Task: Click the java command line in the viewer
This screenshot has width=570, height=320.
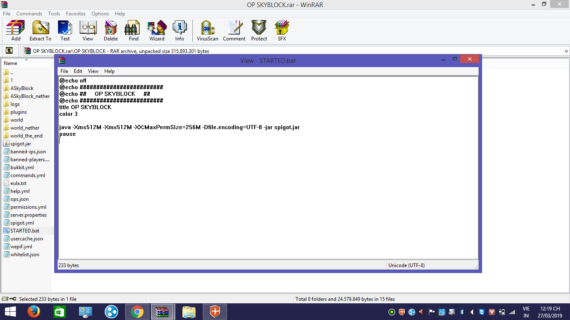Action: 179,127
